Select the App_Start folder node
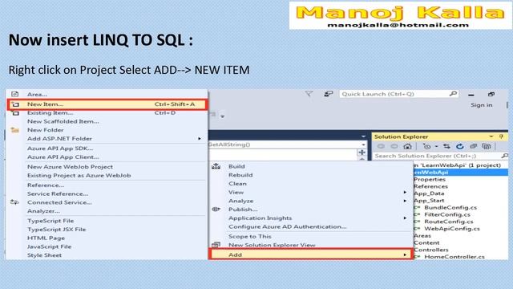Viewport: 513px width, 289px height. tap(429, 201)
